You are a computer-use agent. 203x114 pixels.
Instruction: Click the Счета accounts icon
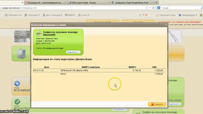tap(79, 15)
